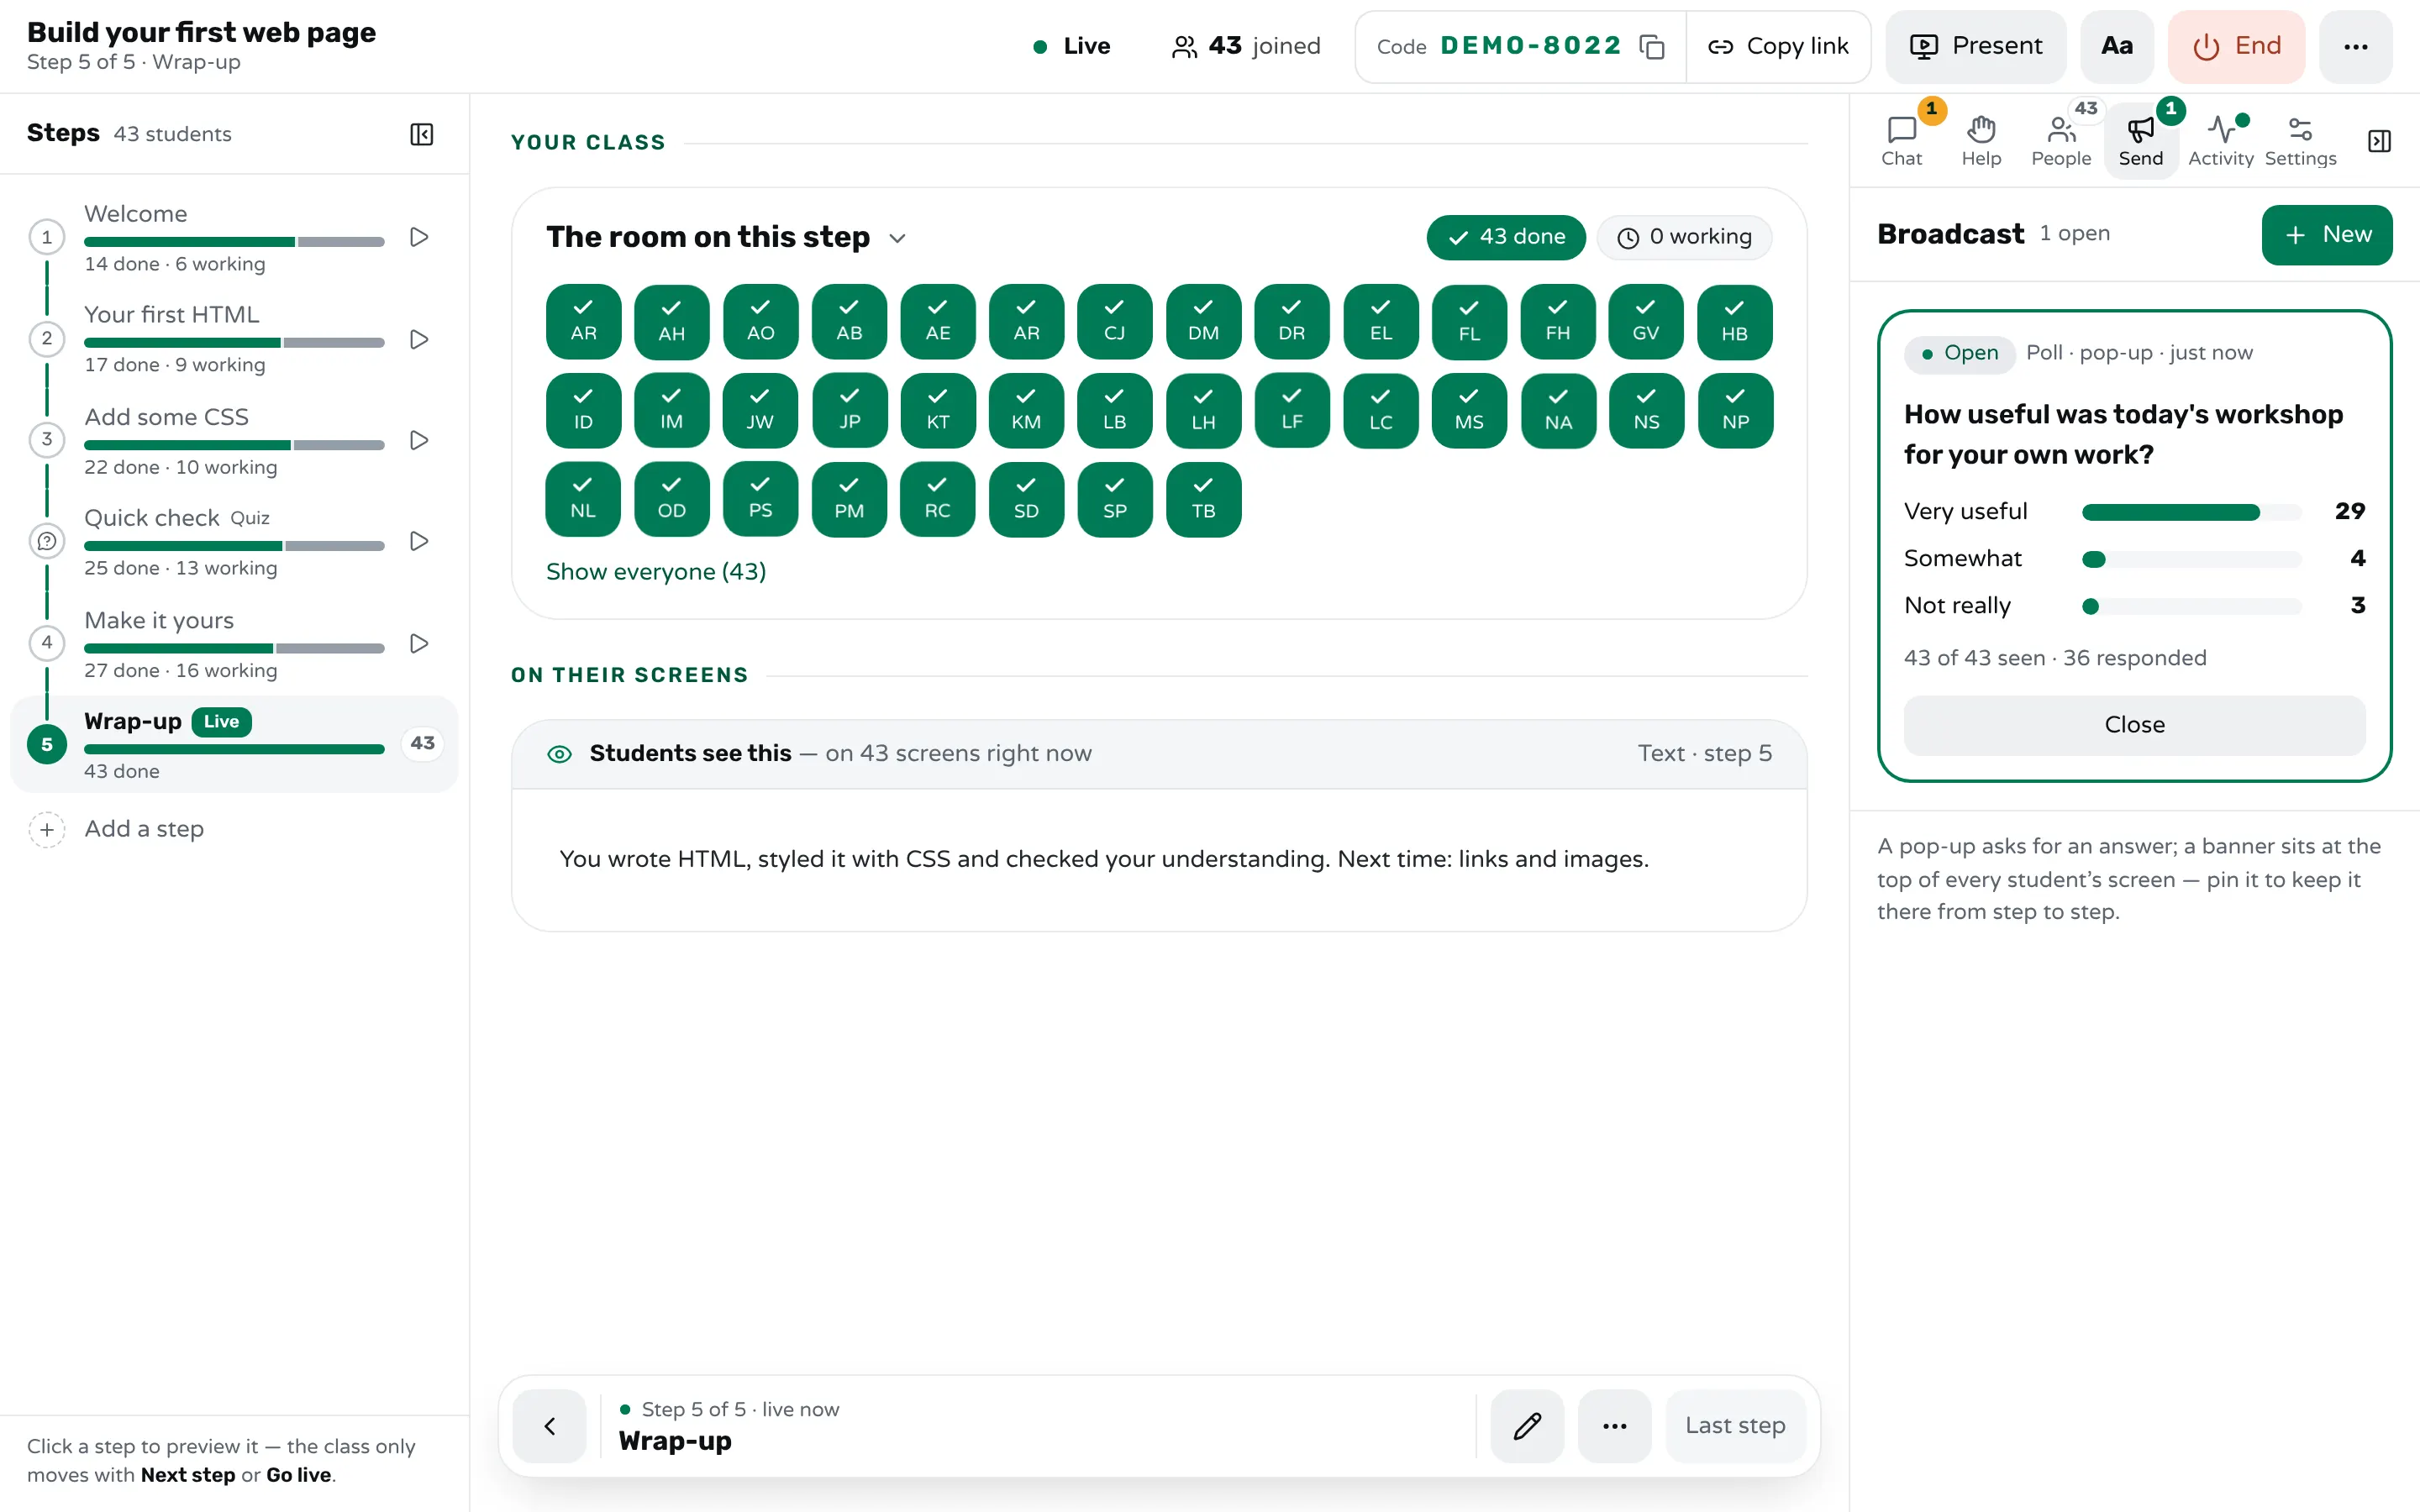Image resolution: width=2420 pixels, height=1512 pixels.
Task: Preview the Welcome step with play icon
Action: 420,237
